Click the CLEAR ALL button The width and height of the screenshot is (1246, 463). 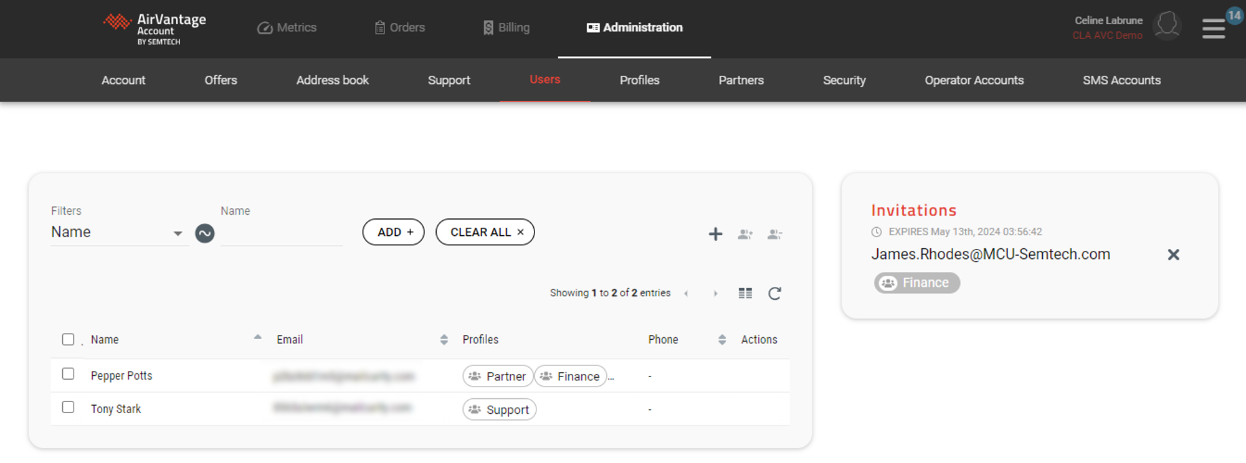point(485,232)
